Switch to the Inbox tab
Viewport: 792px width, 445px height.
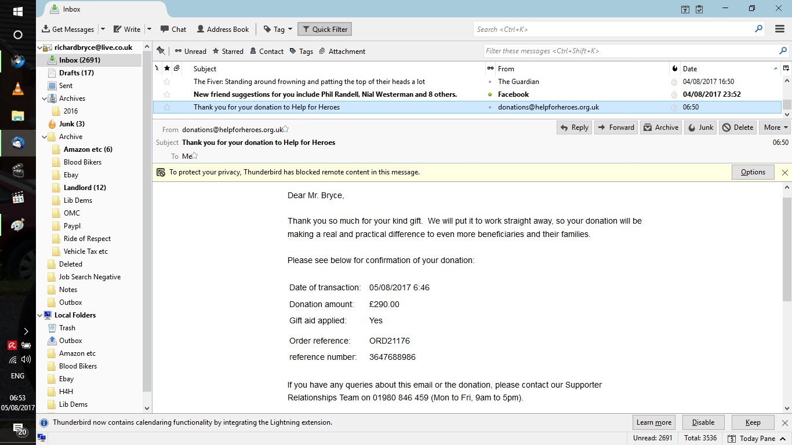(x=104, y=9)
